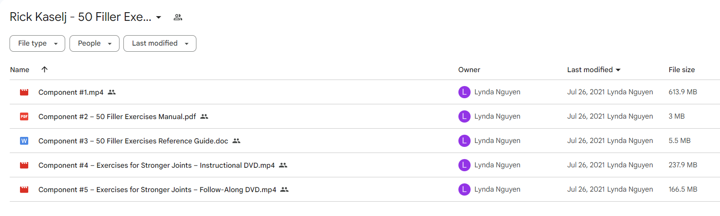Click the shared-folder people icon beside folder title
The width and height of the screenshot is (720, 216).
(178, 17)
